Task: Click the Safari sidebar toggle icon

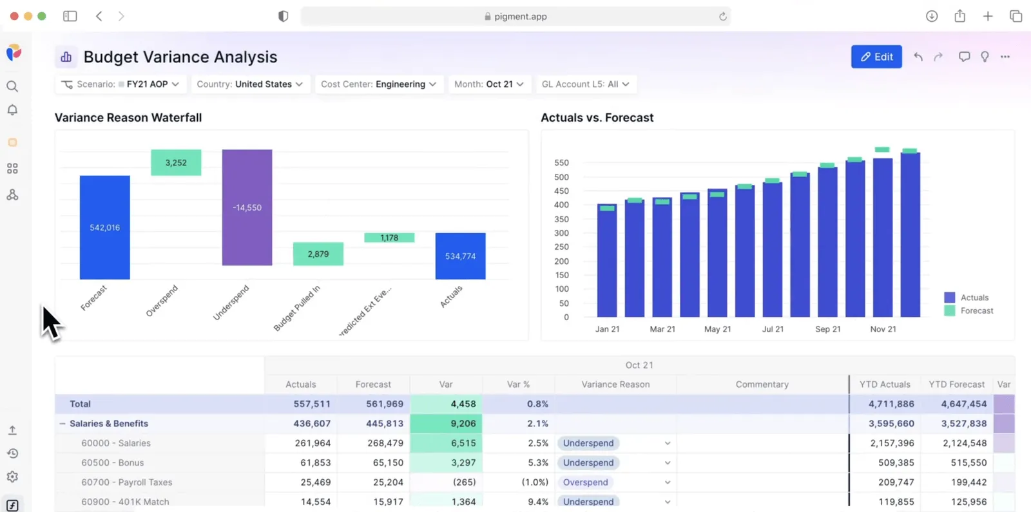Action: coord(70,16)
